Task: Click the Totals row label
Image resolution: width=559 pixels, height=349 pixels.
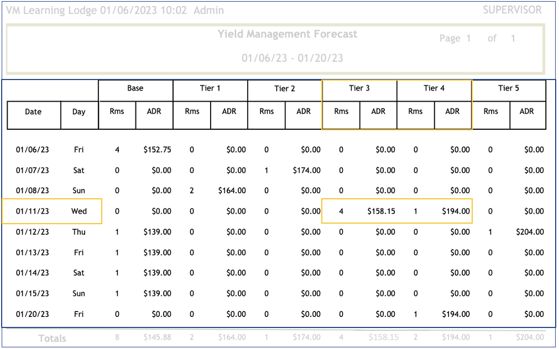Action: click(52, 339)
